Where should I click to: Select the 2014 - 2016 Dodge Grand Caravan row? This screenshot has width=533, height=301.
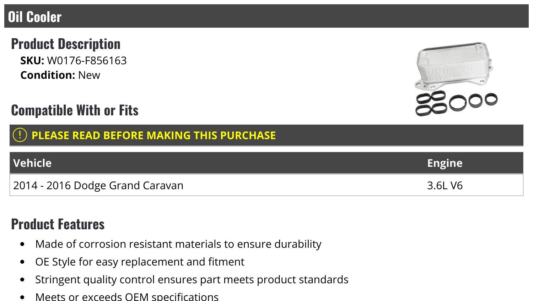[266, 185]
